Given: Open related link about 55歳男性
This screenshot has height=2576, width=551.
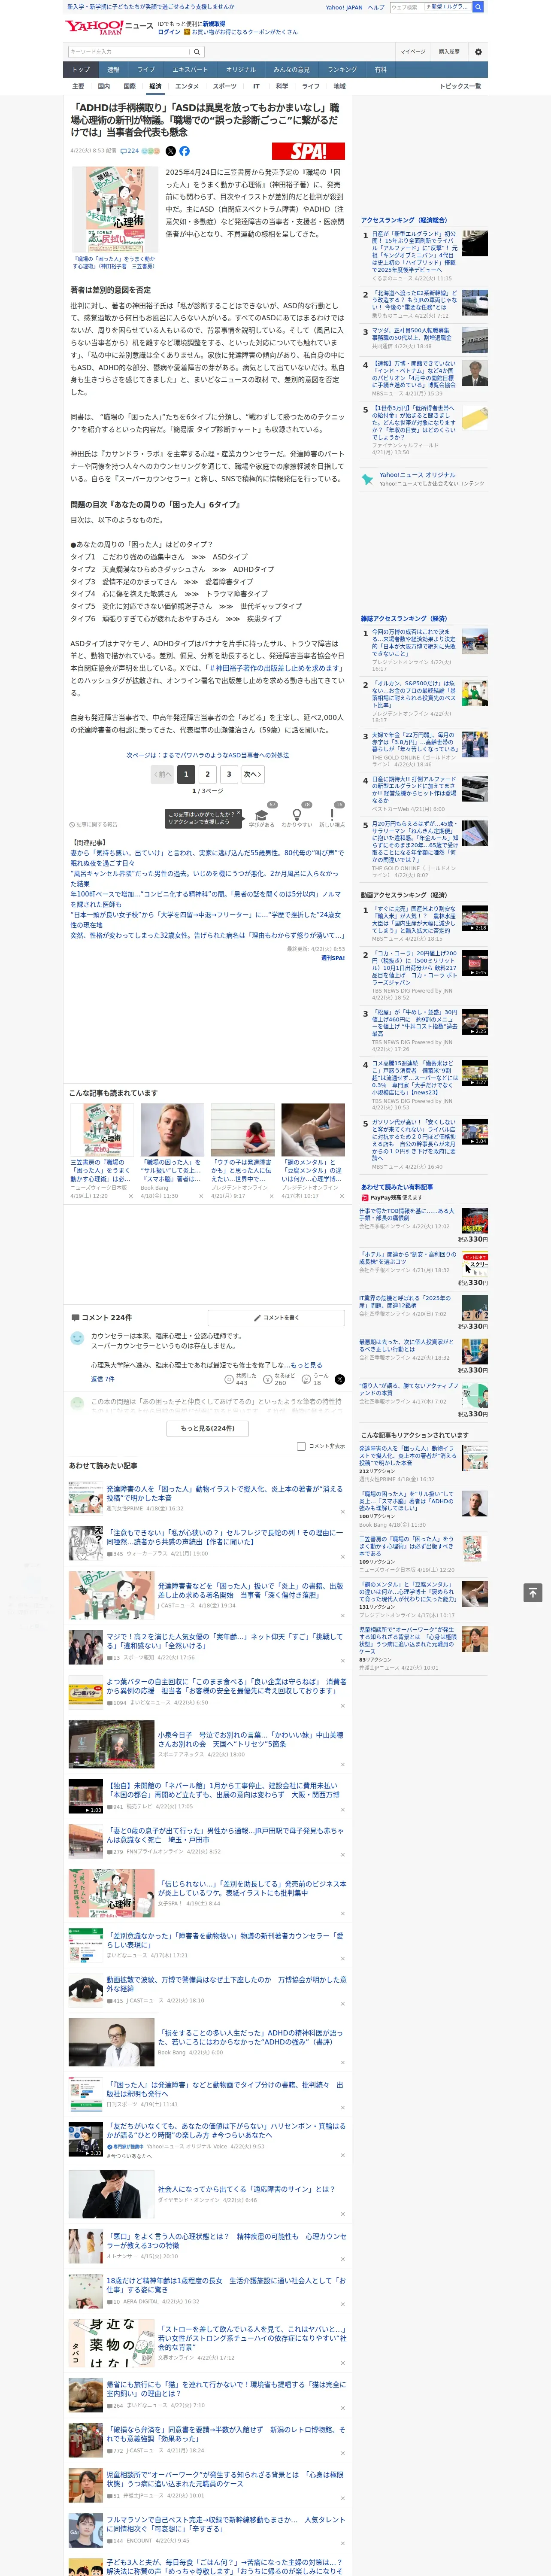Looking at the screenshot, I should click(x=207, y=857).
